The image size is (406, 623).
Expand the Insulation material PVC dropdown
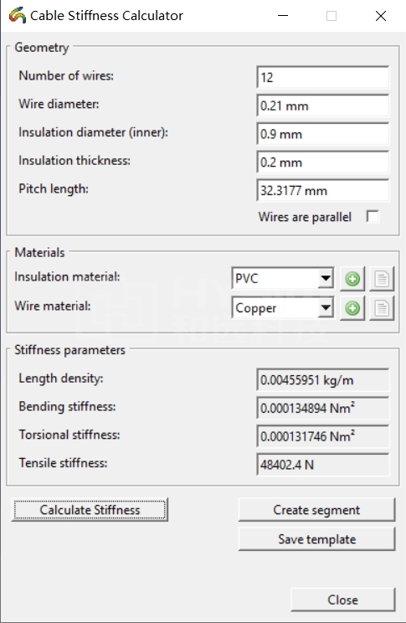click(x=326, y=278)
